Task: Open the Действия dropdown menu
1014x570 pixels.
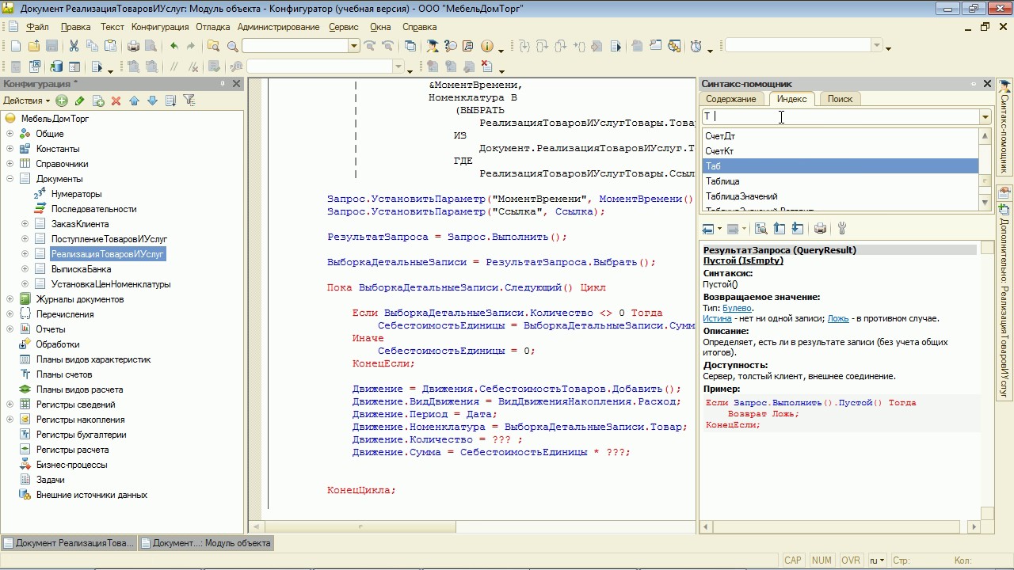Action: pyautogui.click(x=26, y=101)
